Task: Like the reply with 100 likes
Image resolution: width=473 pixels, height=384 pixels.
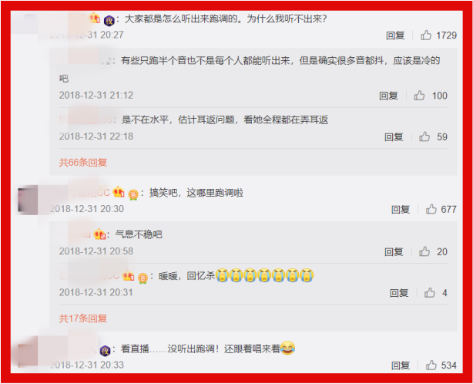Action: (x=419, y=96)
